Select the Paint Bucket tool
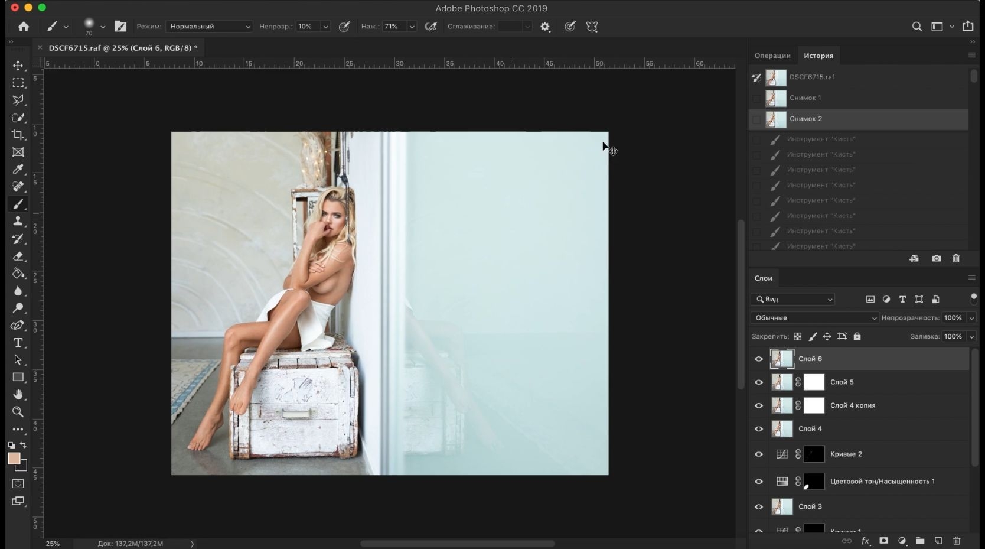The width and height of the screenshot is (985, 549). [18, 274]
